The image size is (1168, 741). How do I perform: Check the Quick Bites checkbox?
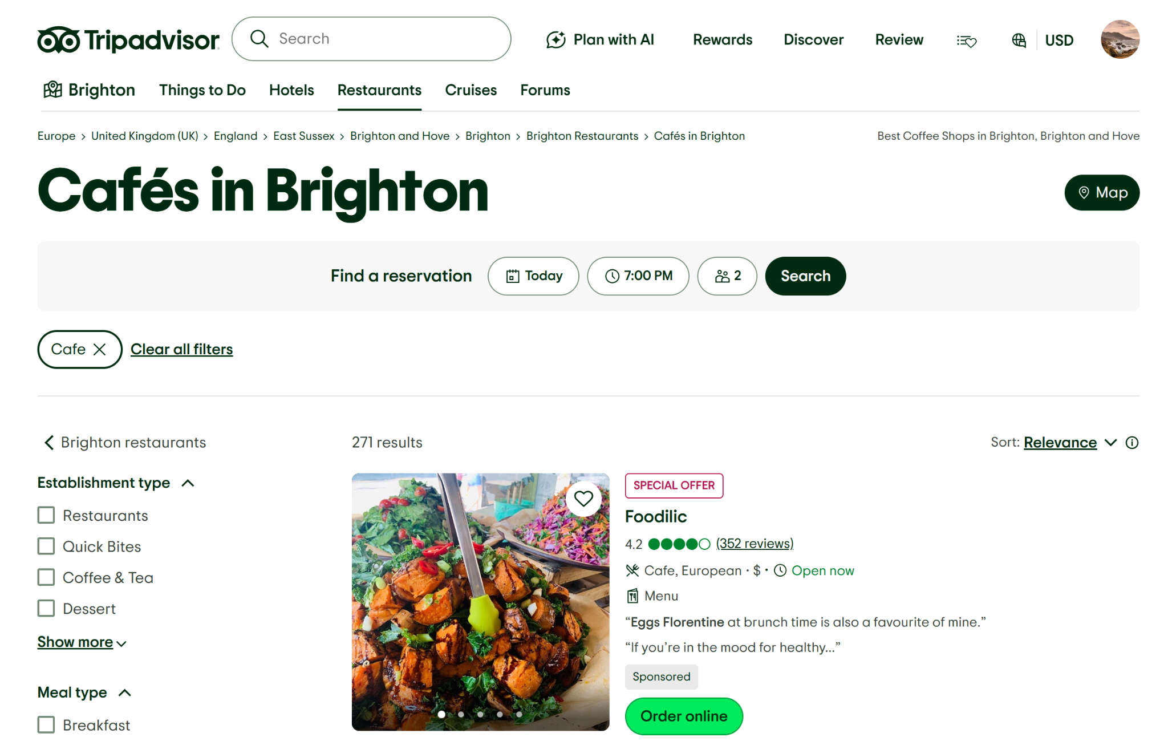click(x=46, y=546)
